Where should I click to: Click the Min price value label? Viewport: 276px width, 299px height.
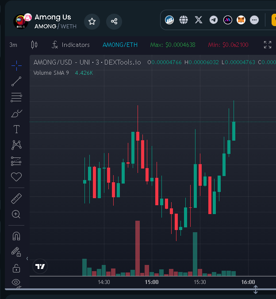pos(228,45)
